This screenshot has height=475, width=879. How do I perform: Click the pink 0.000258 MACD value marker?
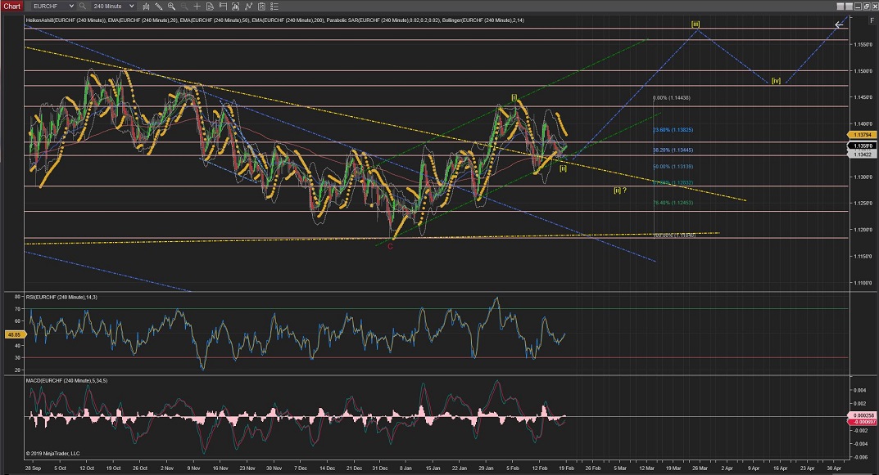(863, 415)
